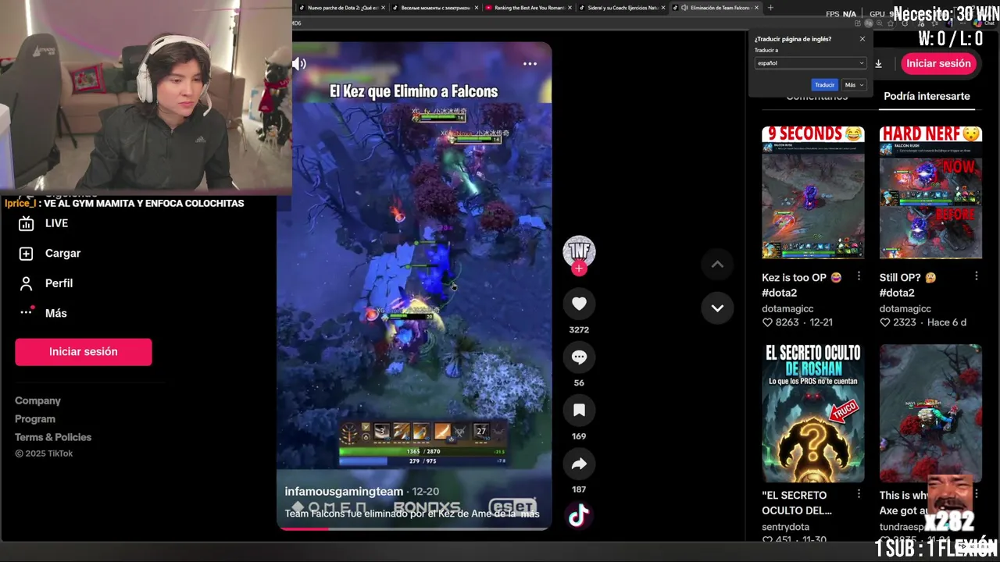1000x562 pixels.
Task: Open Terms & Policies footer link
Action: [x=53, y=437]
